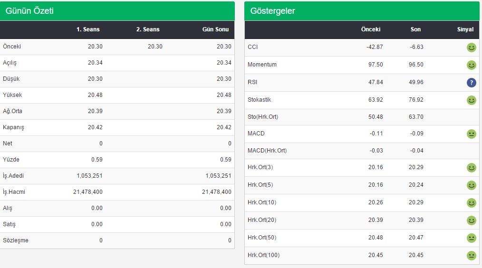Click the Sinyal column header
This screenshot has width=482, height=268.
click(465, 29)
